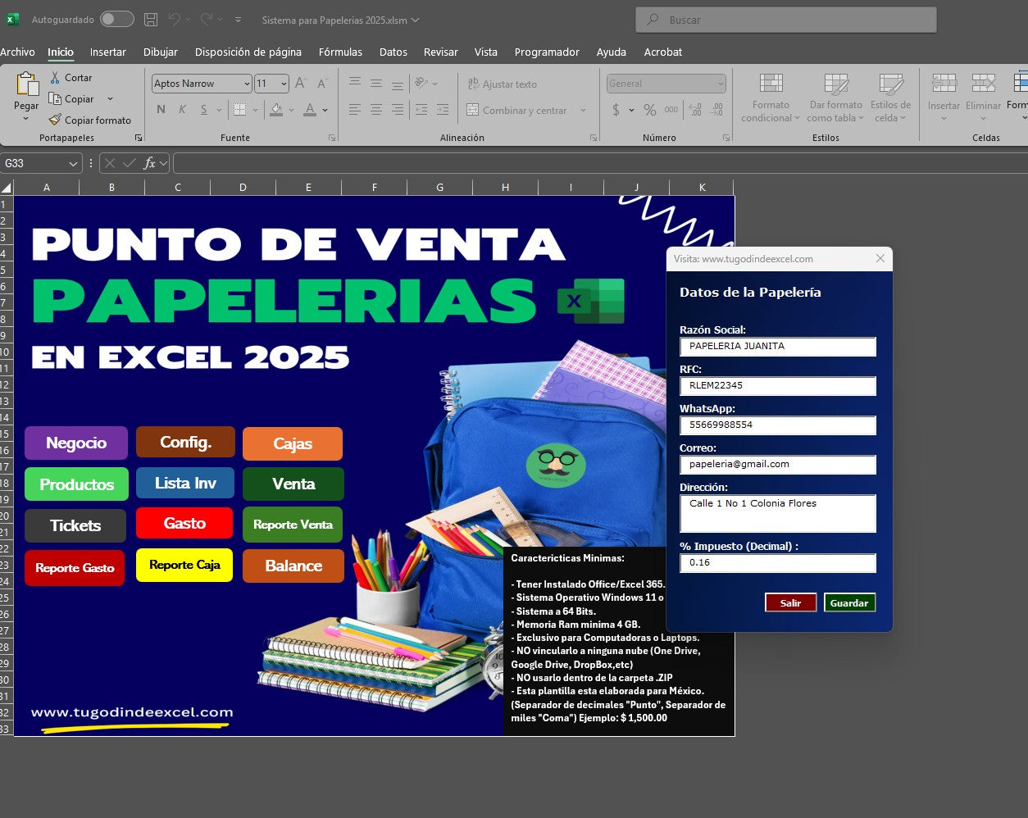Center text horizontally
The image size is (1028, 818).
[376, 110]
